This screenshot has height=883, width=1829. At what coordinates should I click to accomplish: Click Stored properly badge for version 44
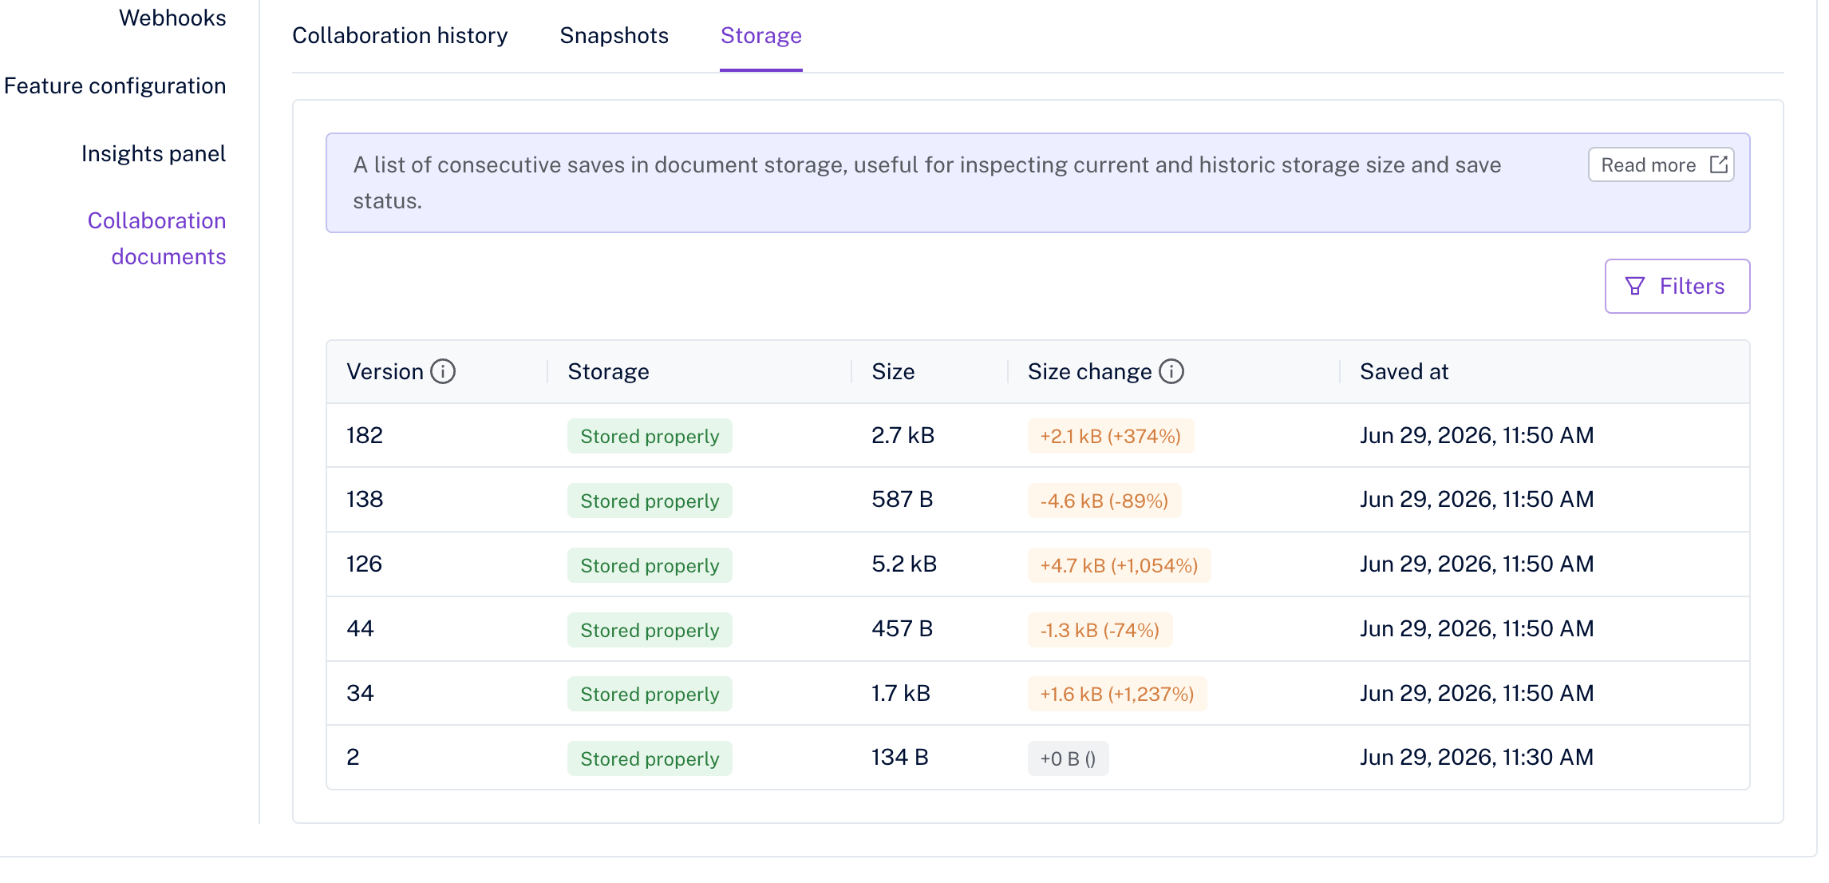point(650,630)
